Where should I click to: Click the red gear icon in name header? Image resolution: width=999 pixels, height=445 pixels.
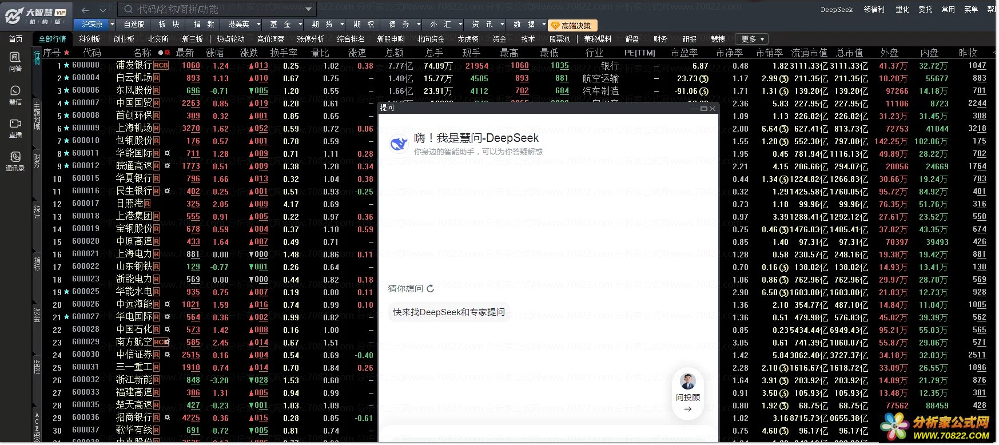[168, 53]
